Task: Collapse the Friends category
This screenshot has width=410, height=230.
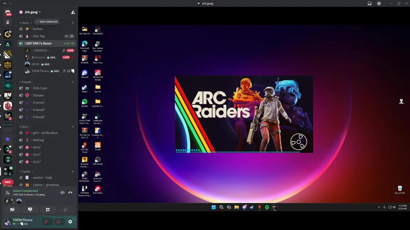Action: click(27, 82)
